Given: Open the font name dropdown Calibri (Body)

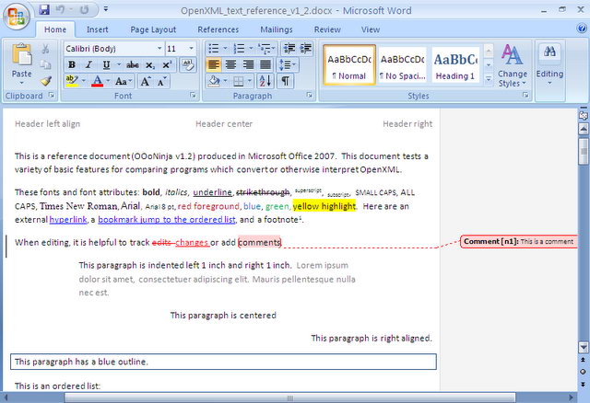Looking at the screenshot, I should coord(159,49).
